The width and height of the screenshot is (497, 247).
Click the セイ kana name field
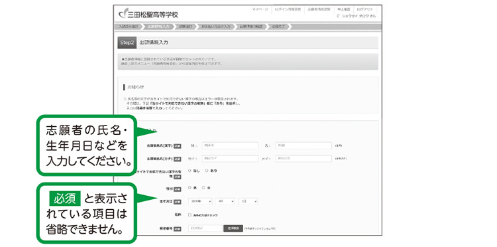tap(229, 158)
